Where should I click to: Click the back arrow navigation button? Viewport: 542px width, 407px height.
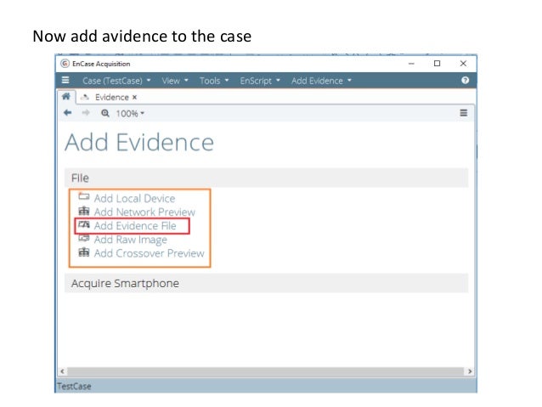click(x=68, y=113)
